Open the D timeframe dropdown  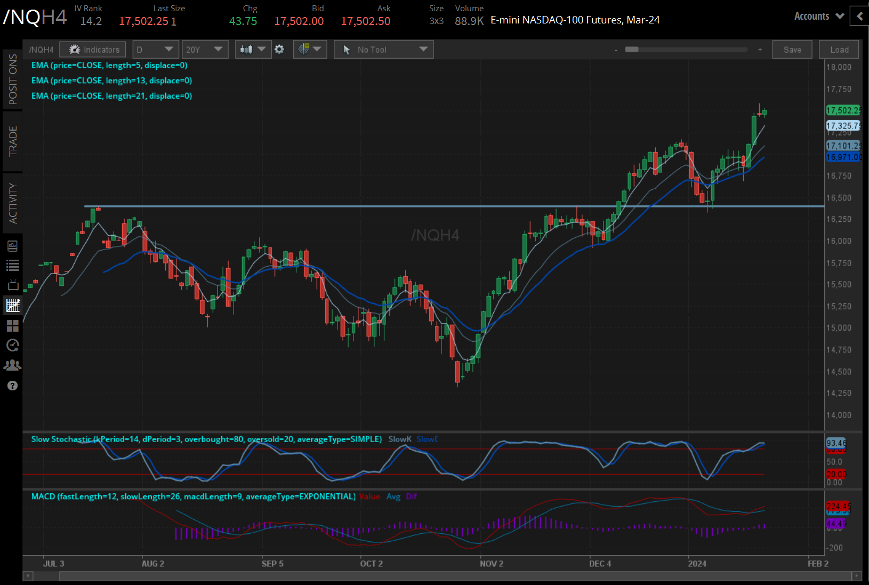tap(155, 49)
